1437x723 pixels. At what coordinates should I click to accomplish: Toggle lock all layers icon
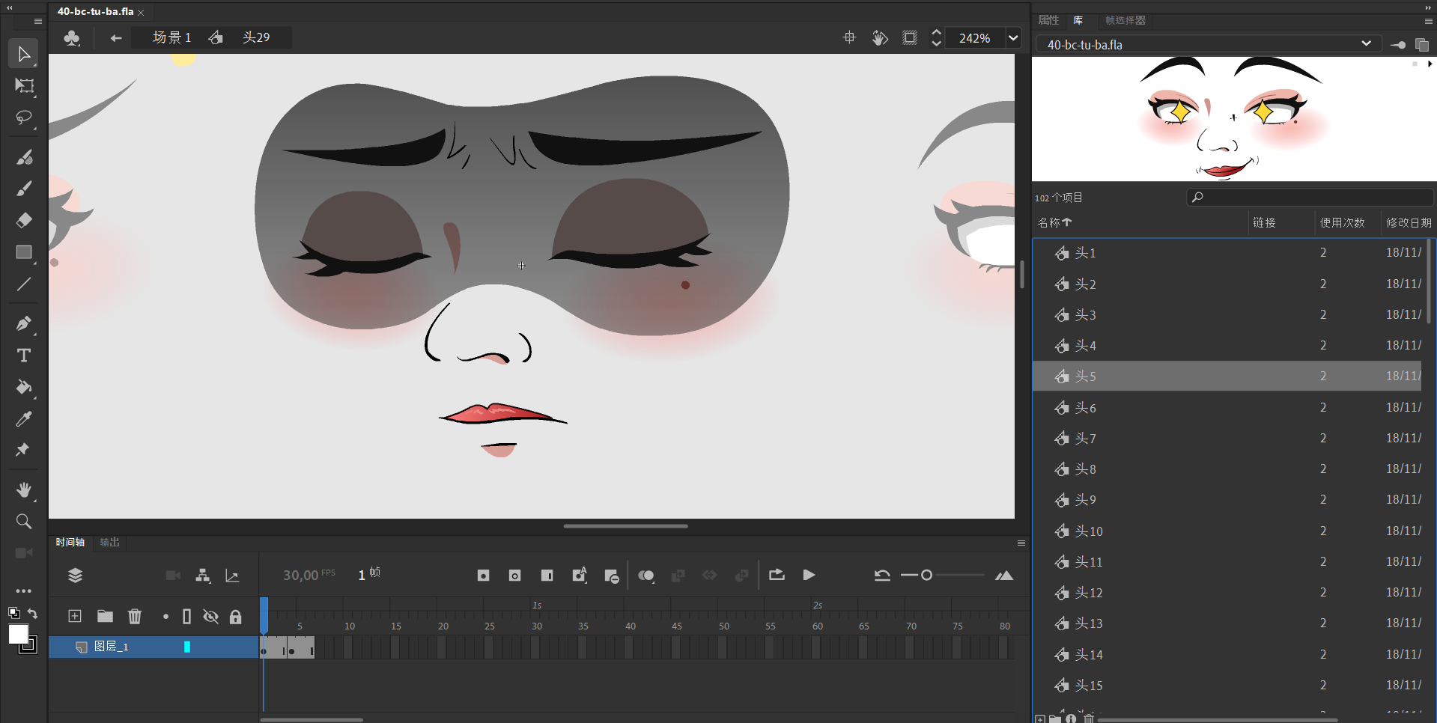point(235,617)
